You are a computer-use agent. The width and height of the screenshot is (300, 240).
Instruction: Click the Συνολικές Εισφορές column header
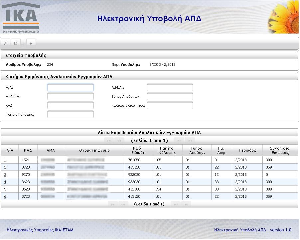pos(280,150)
